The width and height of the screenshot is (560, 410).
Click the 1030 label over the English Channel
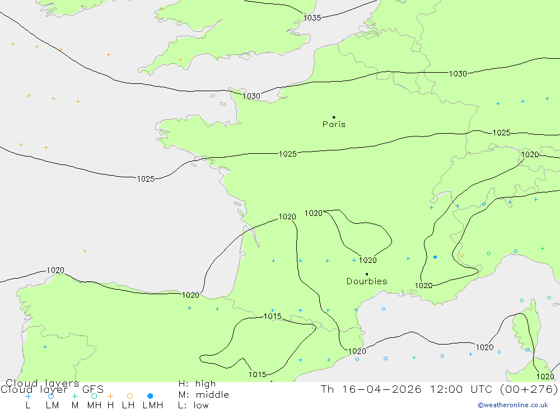click(251, 96)
